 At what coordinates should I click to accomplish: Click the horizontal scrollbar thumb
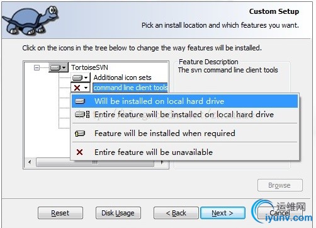pos(95,162)
